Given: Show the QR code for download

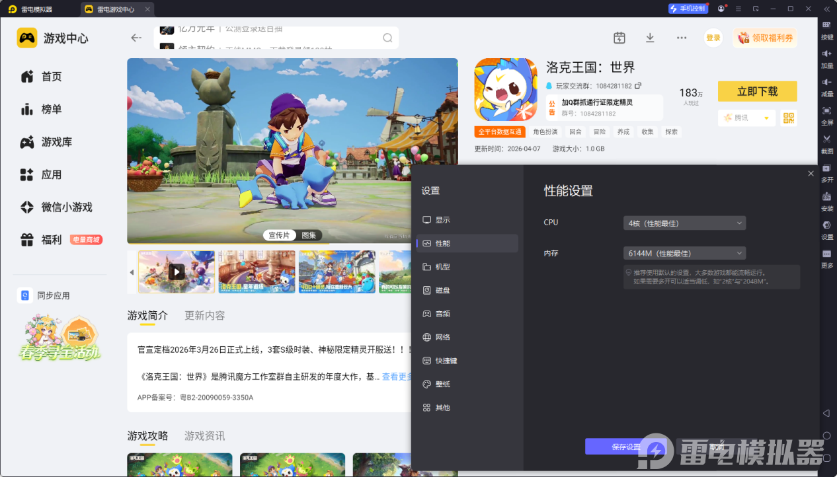Looking at the screenshot, I should pyautogui.click(x=788, y=118).
